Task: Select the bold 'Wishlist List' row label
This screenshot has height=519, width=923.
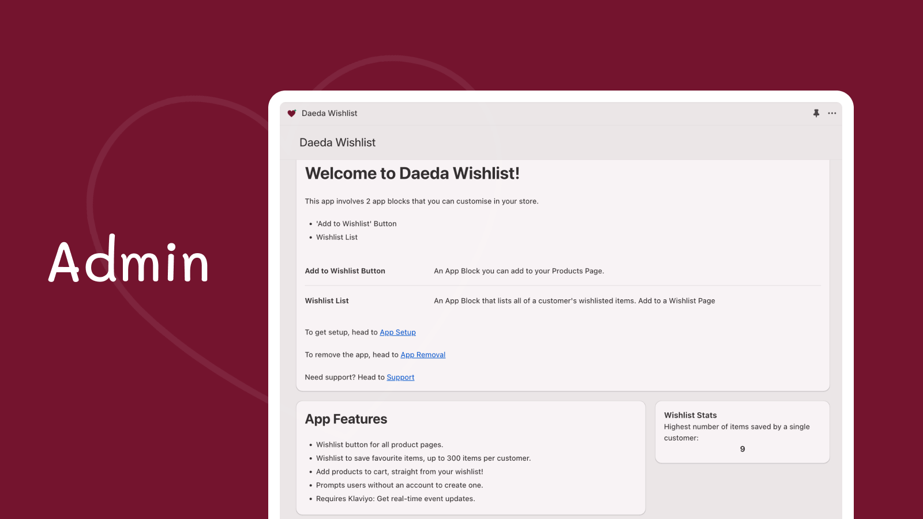Action: point(327,301)
